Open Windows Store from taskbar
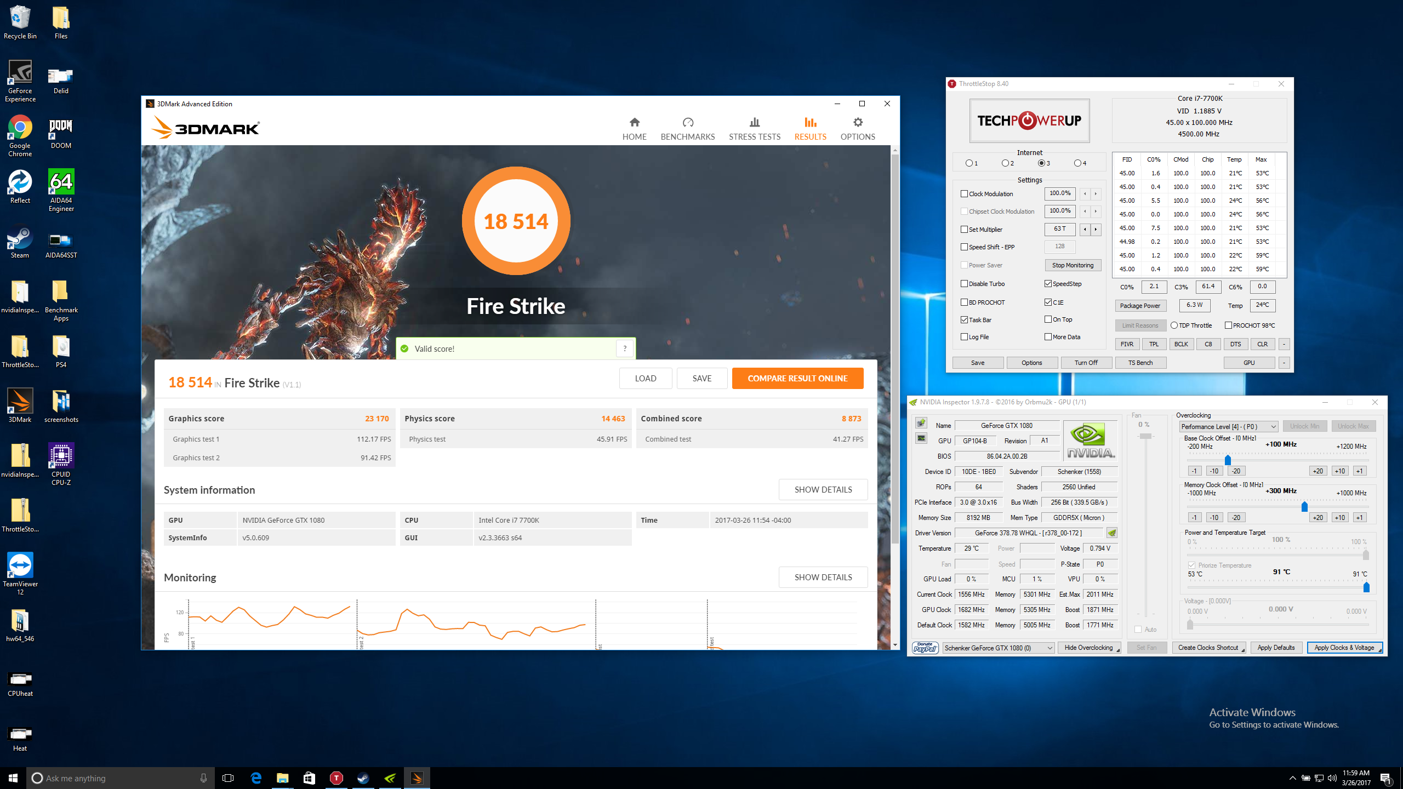Image resolution: width=1403 pixels, height=789 pixels. point(309,778)
